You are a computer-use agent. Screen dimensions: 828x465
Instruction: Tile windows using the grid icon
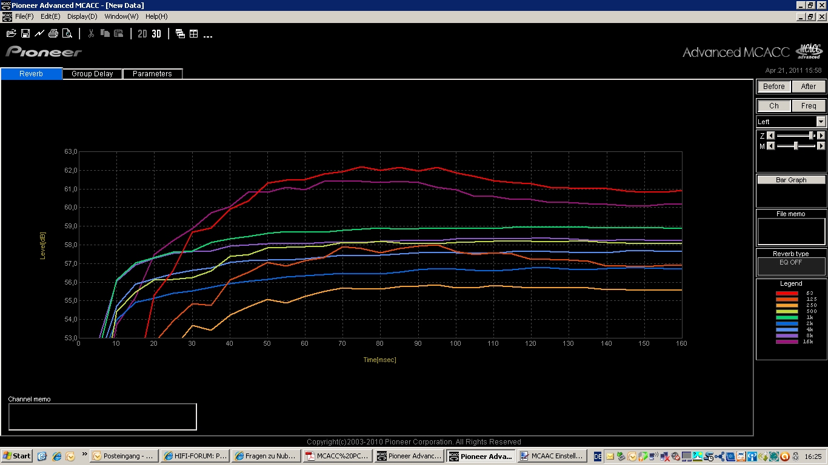(x=194, y=34)
